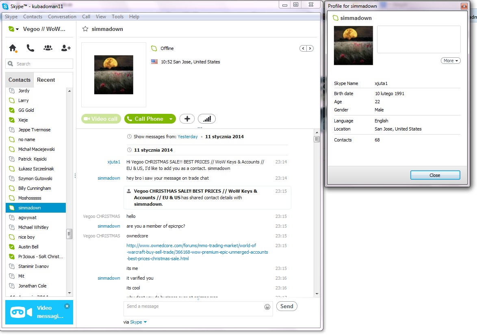Click profile picture in Profile for simmadown
Screen dimensions: 477x335
click(x=353, y=46)
